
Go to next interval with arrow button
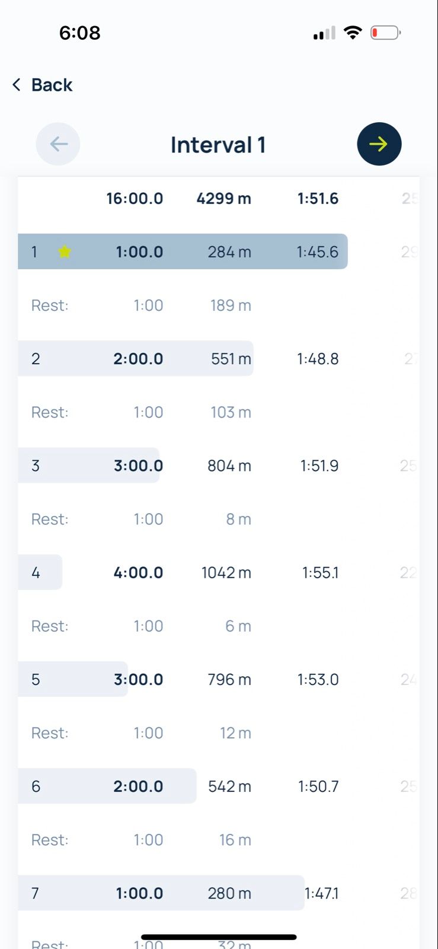click(379, 144)
